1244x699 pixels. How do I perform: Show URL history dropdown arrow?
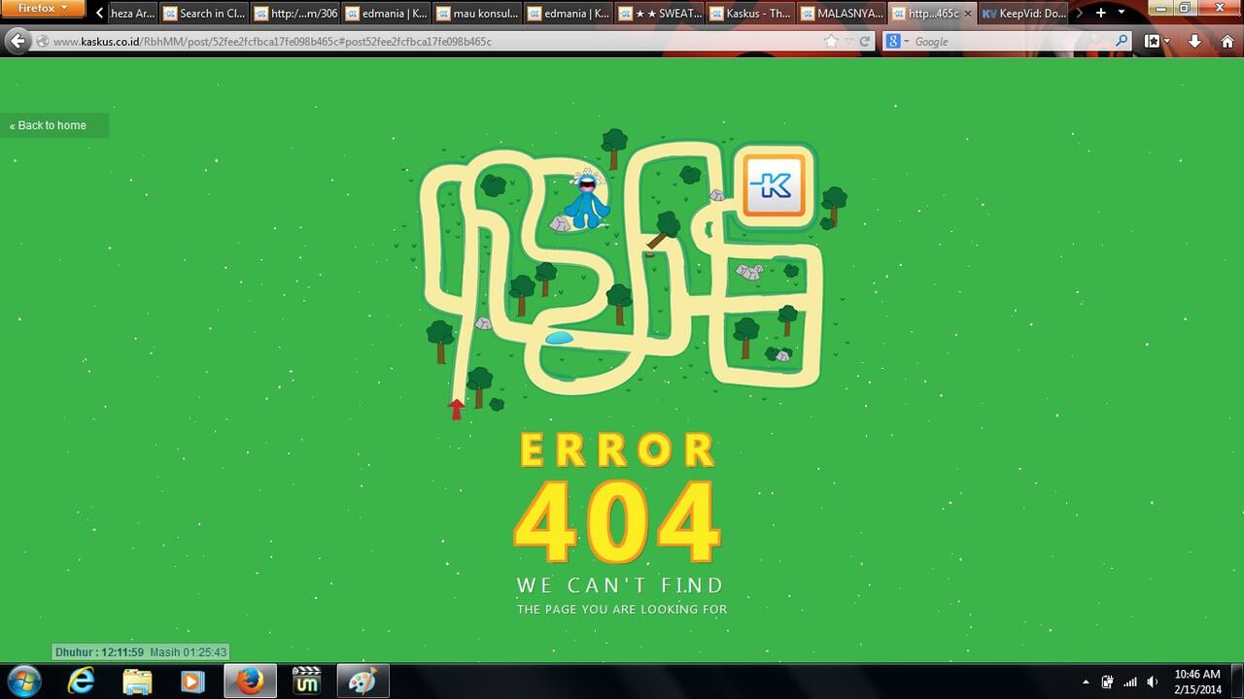tap(848, 42)
